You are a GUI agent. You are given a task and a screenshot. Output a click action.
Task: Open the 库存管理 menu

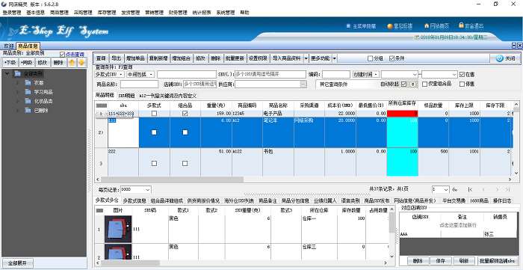[x=107, y=13]
